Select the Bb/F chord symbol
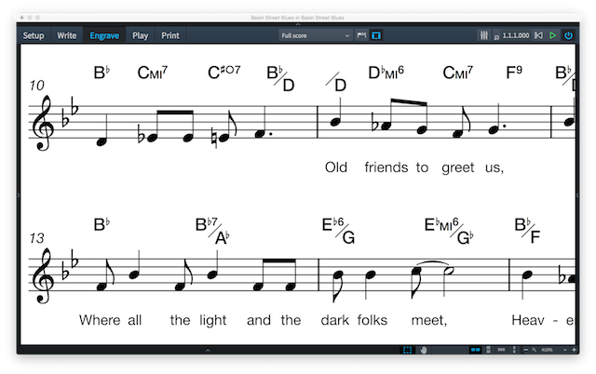 coord(527,231)
